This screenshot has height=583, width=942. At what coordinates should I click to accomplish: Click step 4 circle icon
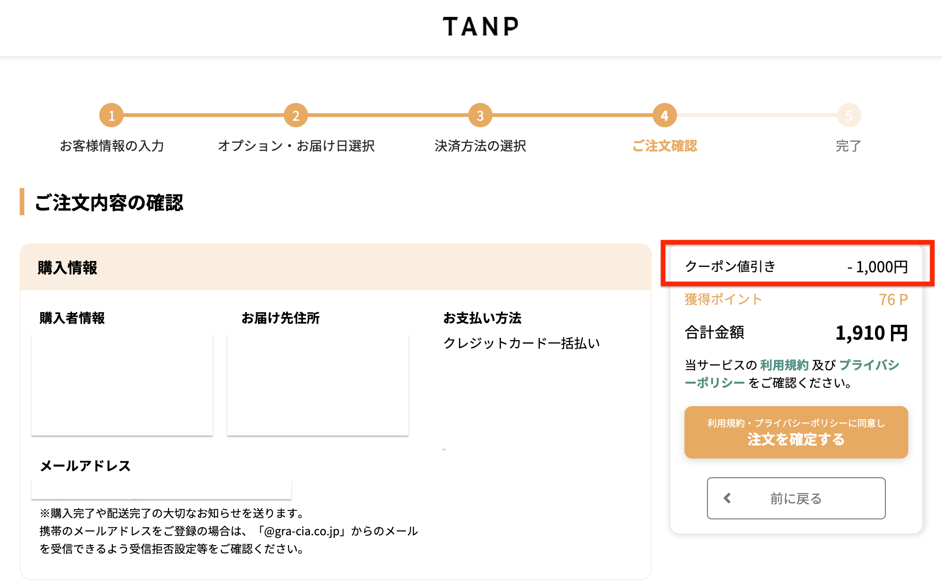pos(664,116)
